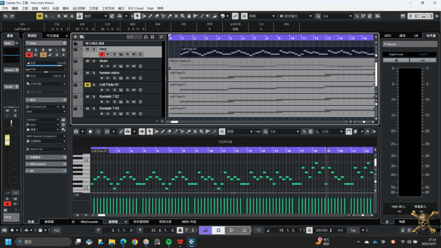Select the Scissors split tool in top toolbar
This screenshot has height=248, width=441.
tap(163, 16)
